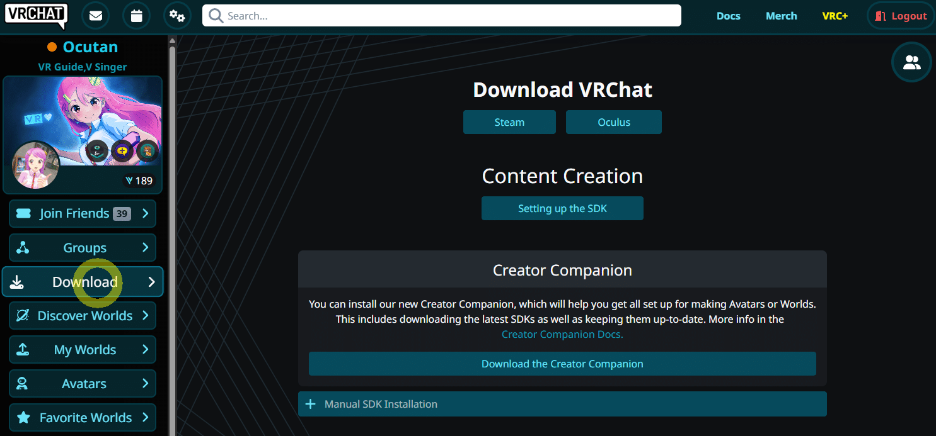
Task: Click the person icon beside Avatars
Action: point(23,383)
